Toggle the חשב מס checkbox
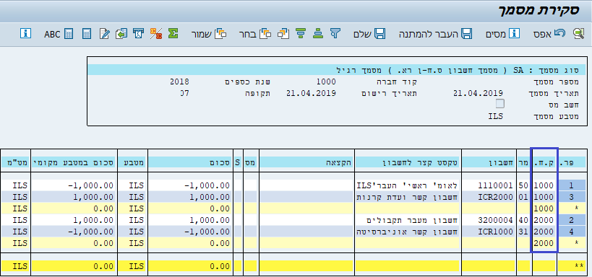The height and width of the screenshot is (277, 592). coord(500,104)
